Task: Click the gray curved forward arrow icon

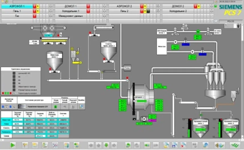Action: [137, 145]
